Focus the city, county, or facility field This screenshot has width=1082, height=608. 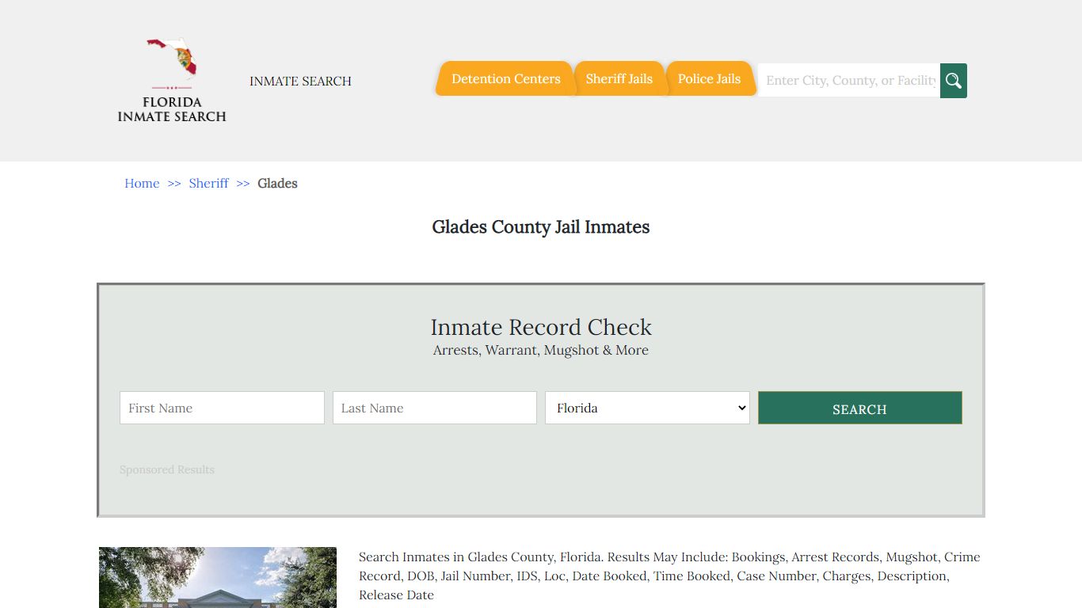pyautogui.click(x=849, y=81)
